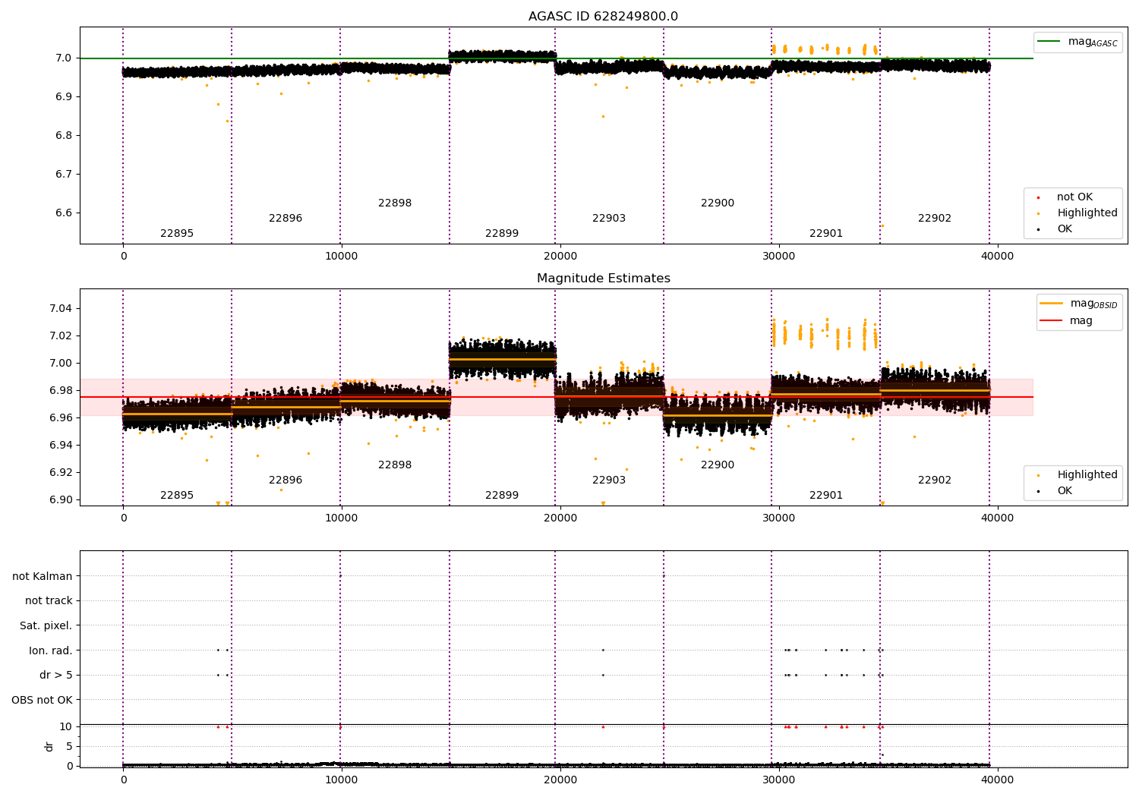The width and height of the screenshot is (1139, 797).
Task: Click the 10 tick on the dr axis
Action: pos(66,726)
